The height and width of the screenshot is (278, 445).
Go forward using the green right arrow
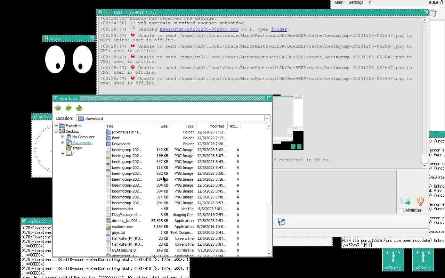[68, 108]
